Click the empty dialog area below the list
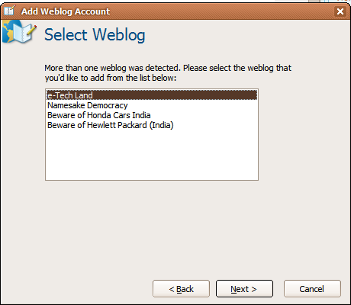351x305 pixels. click(x=175, y=229)
